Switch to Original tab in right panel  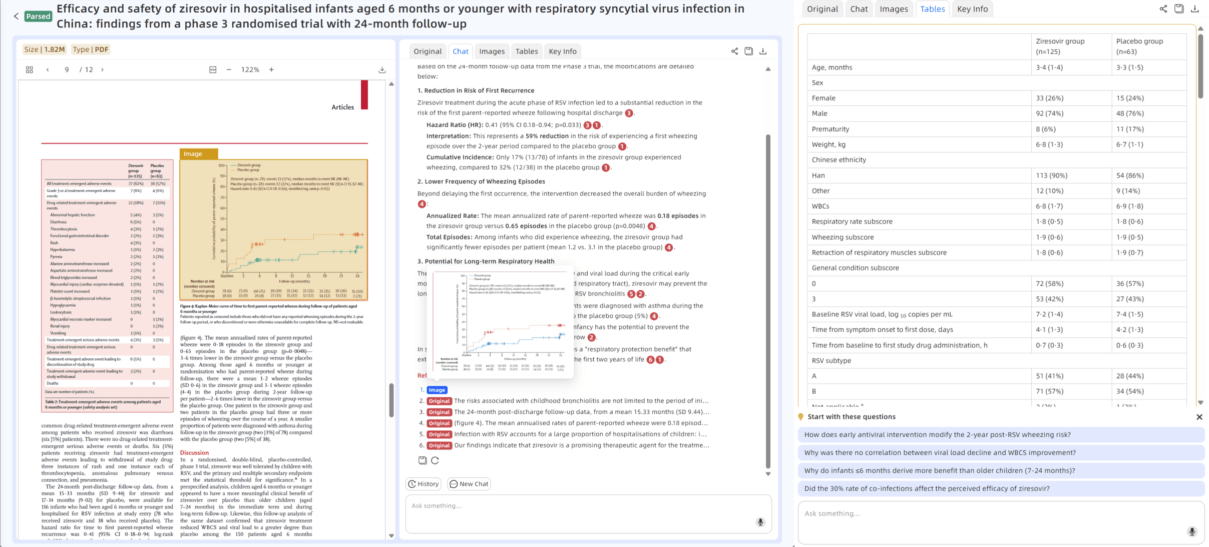[822, 9]
